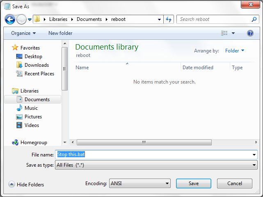Click the Homegroup icon

pyautogui.click(x=15, y=143)
